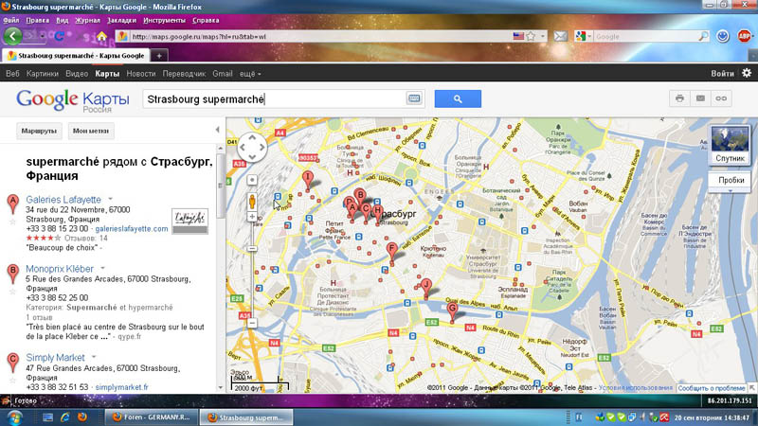Open the on-screen keyboard icon in search box
758x426 pixels.
point(414,98)
